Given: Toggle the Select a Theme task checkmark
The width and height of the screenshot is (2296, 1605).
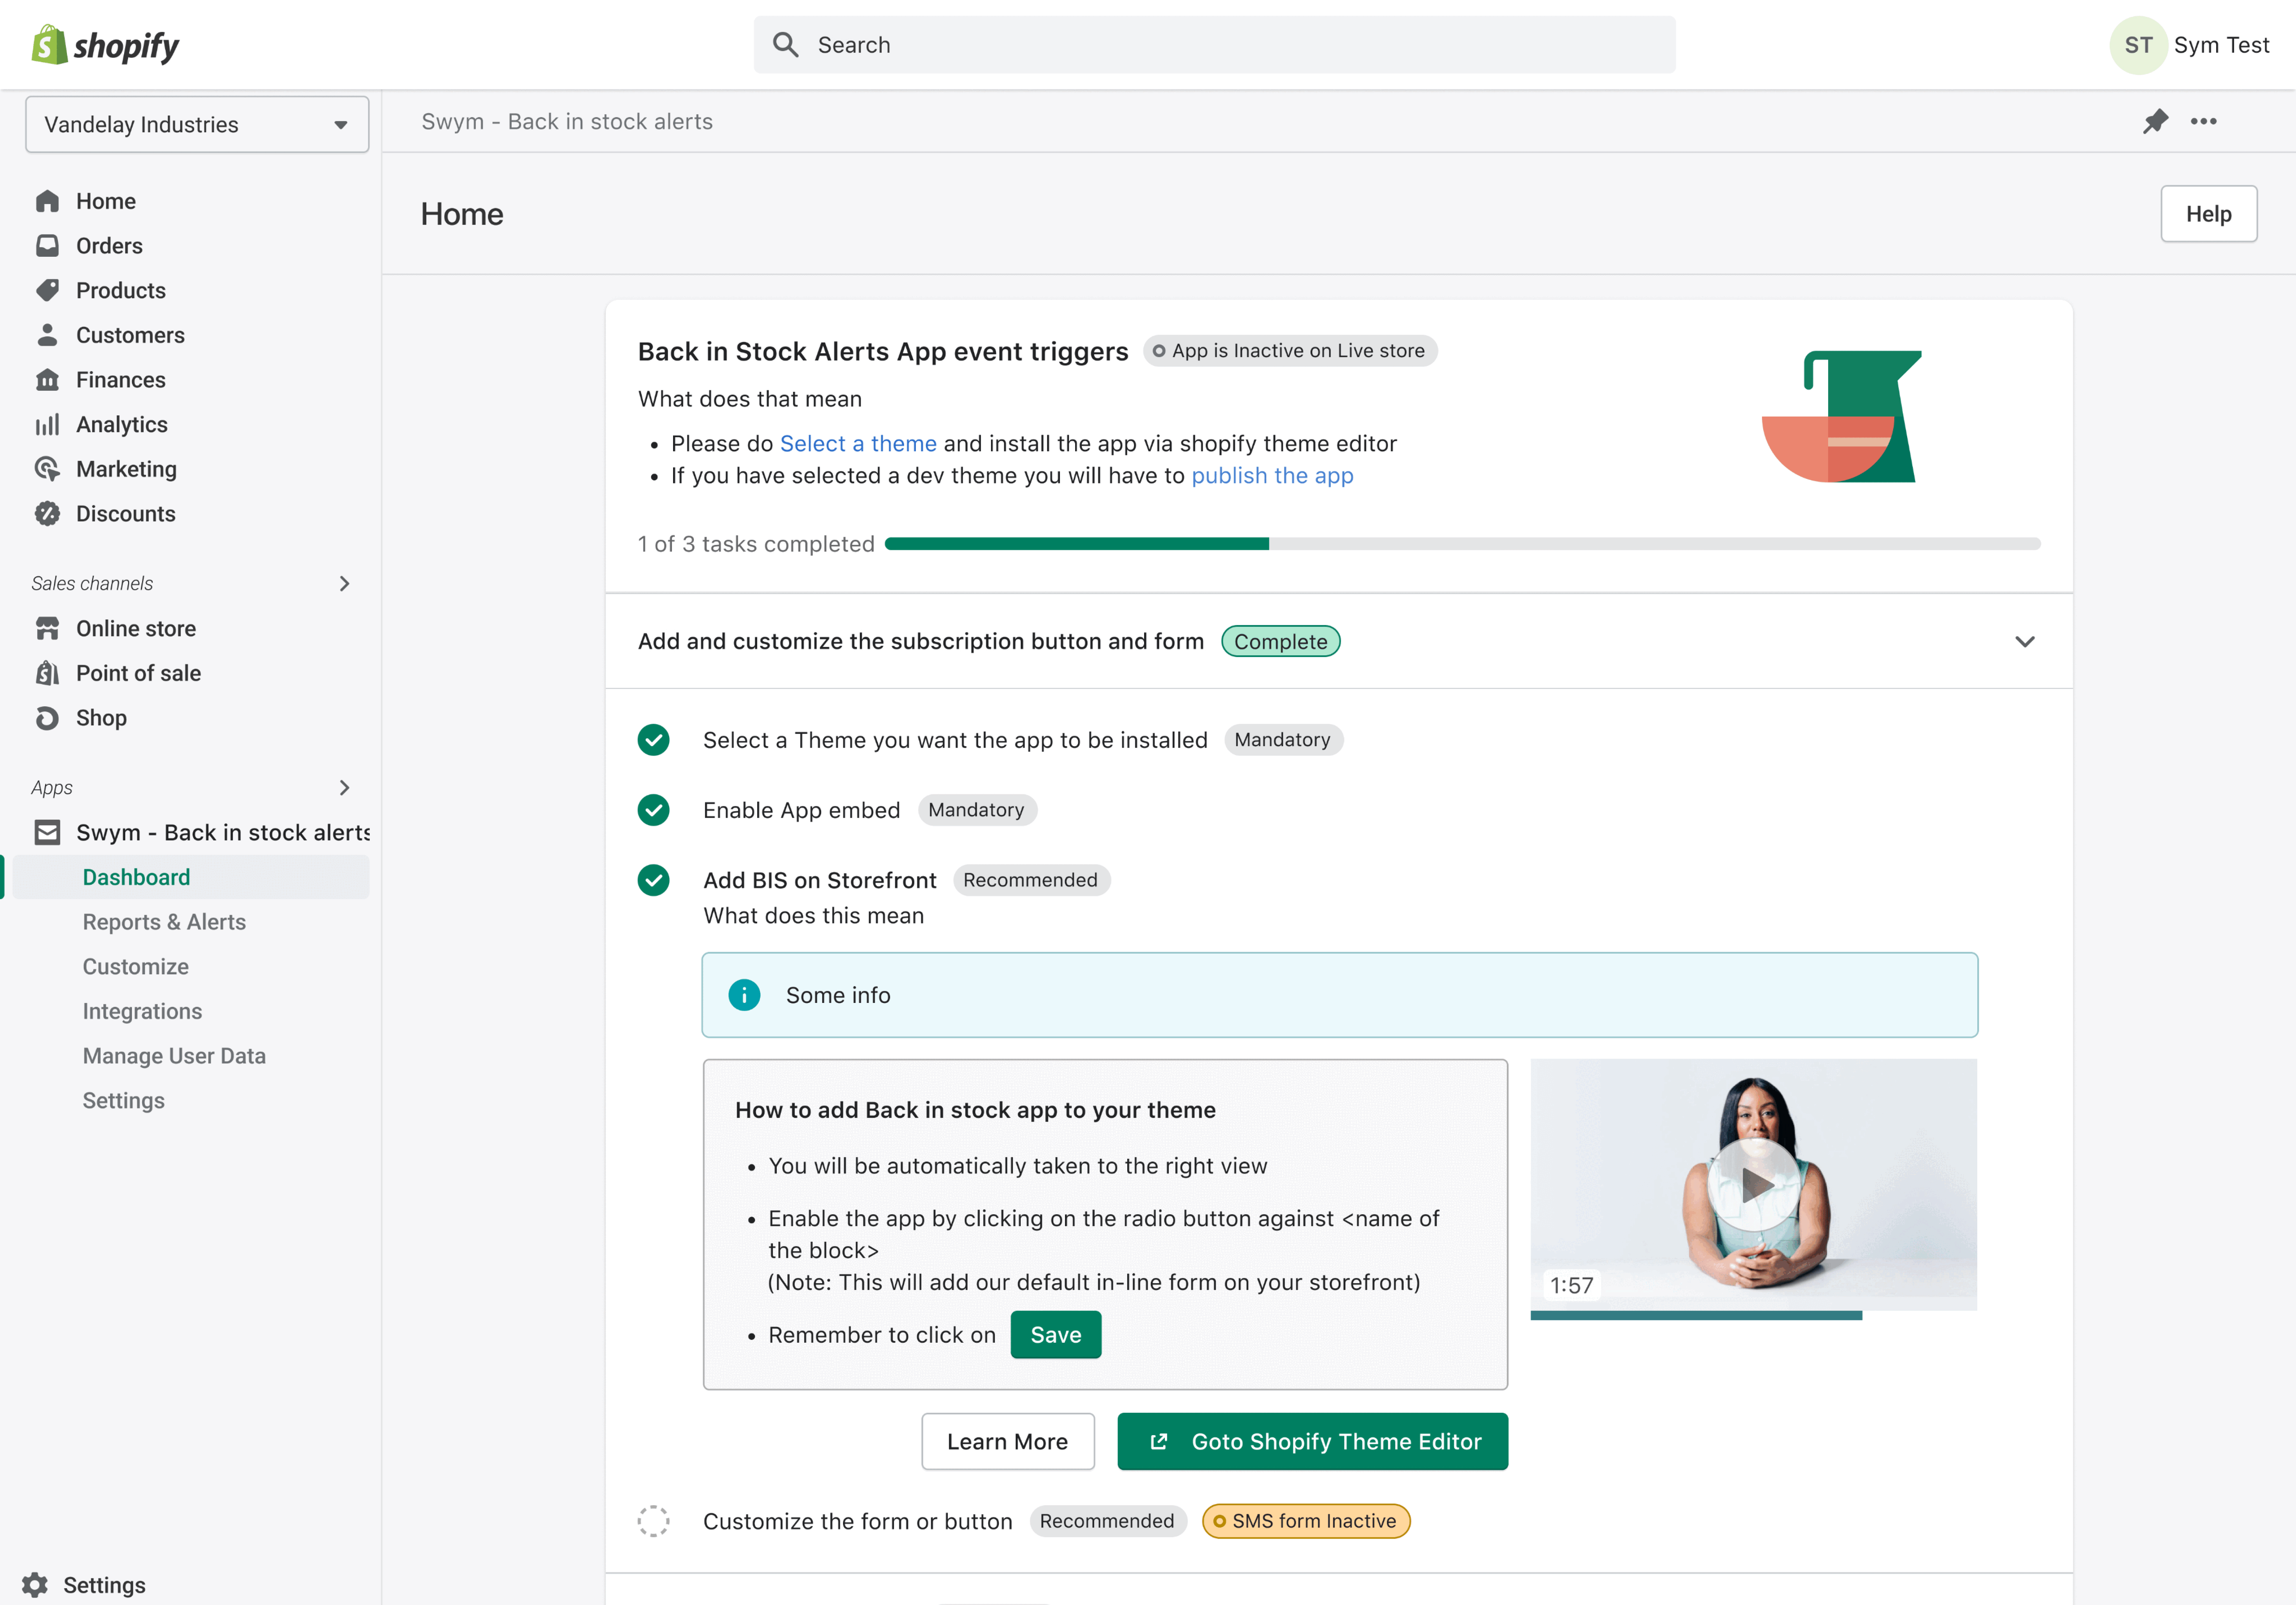Looking at the screenshot, I should [654, 740].
